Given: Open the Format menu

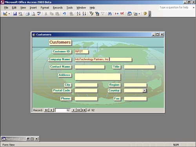Looking at the screenshot, I should 45,8.
